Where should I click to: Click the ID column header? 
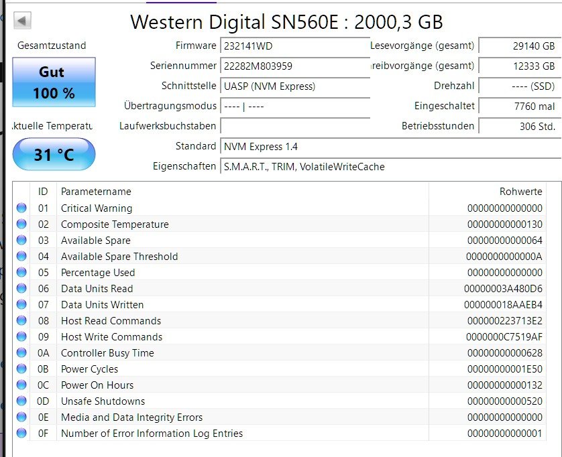[x=44, y=192]
